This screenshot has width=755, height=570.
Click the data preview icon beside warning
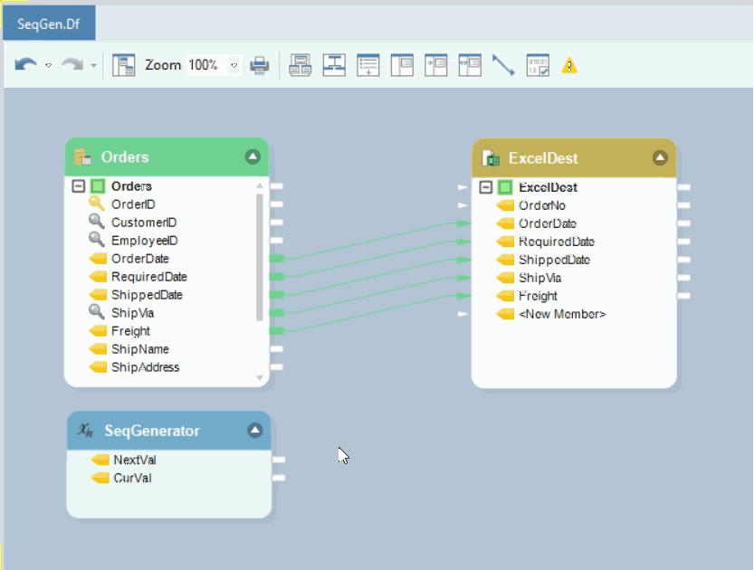538,65
